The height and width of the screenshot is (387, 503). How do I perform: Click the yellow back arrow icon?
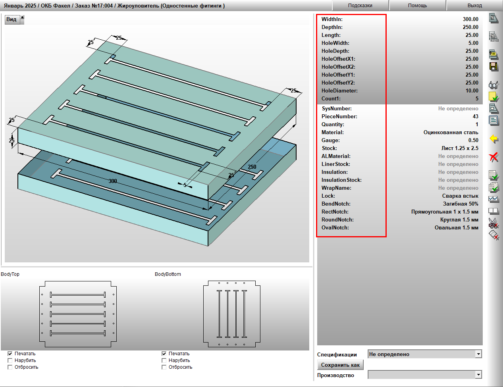[493, 139]
